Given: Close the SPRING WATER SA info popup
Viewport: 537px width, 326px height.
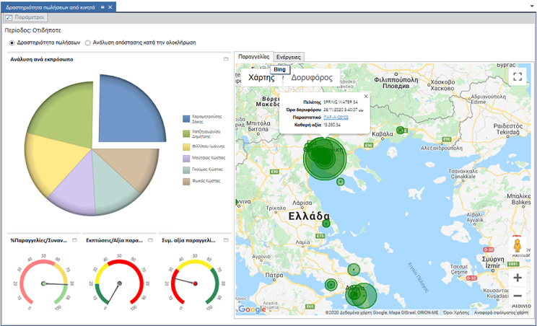Looking at the screenshot, I should tap(366, 97).
